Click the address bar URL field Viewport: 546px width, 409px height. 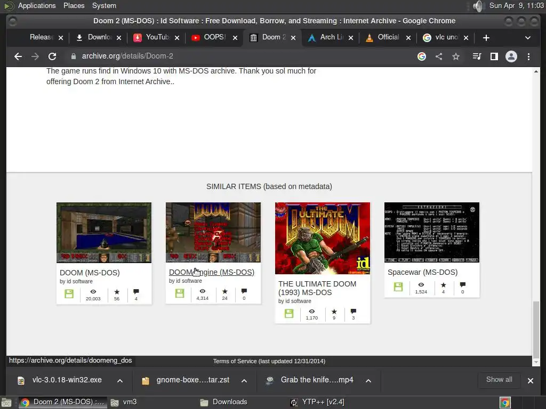tap(240, 56)
